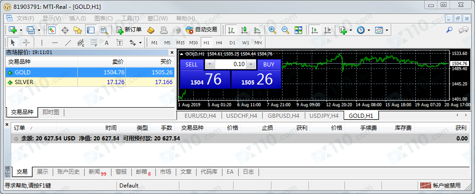This screenshot has width=475, height=194.
Task: Open the periodicity clock dropdown arrow
Action: pyautogui.click(x=369, y=30)
